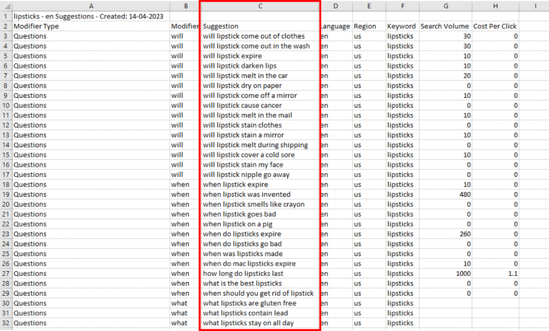Select the Modifier Type header cell
This screenshot has height=331, width=549.
(x=36, y=26)
